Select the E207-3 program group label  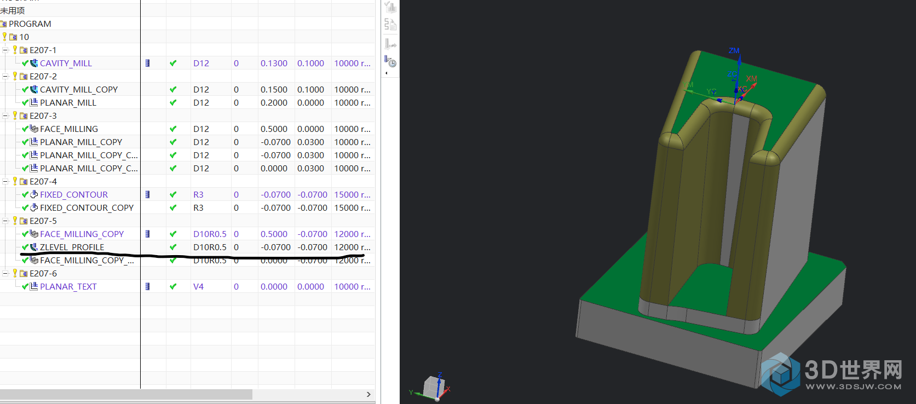tap(43, 116)
